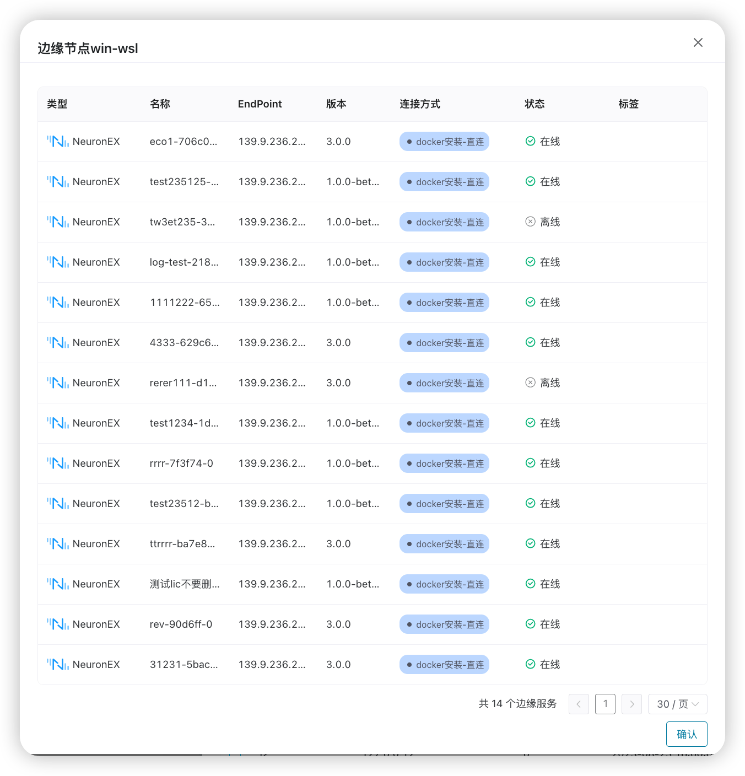Click the green online status icon for log-test-218
Screen dimensions: 745x776
point(530,262)
